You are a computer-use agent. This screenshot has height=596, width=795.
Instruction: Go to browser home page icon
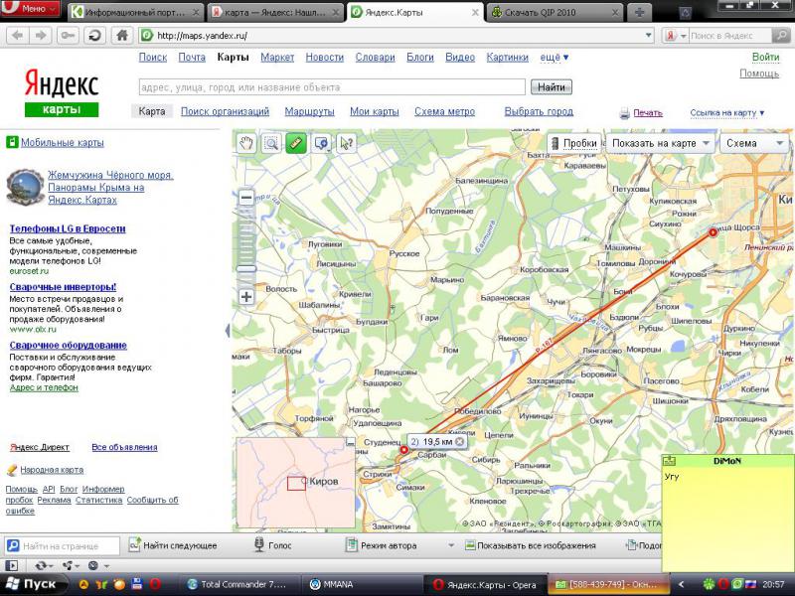[x=121, y=35]
